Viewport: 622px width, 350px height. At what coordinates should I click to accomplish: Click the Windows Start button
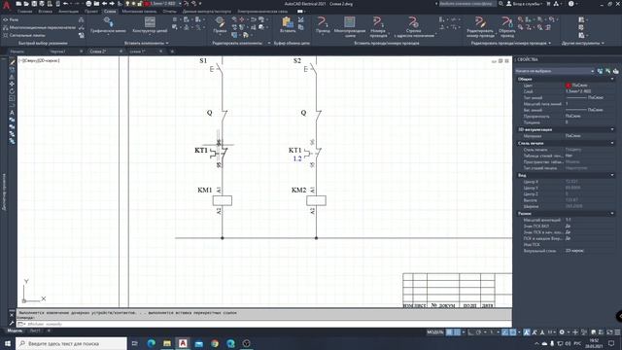coord(8,343)
